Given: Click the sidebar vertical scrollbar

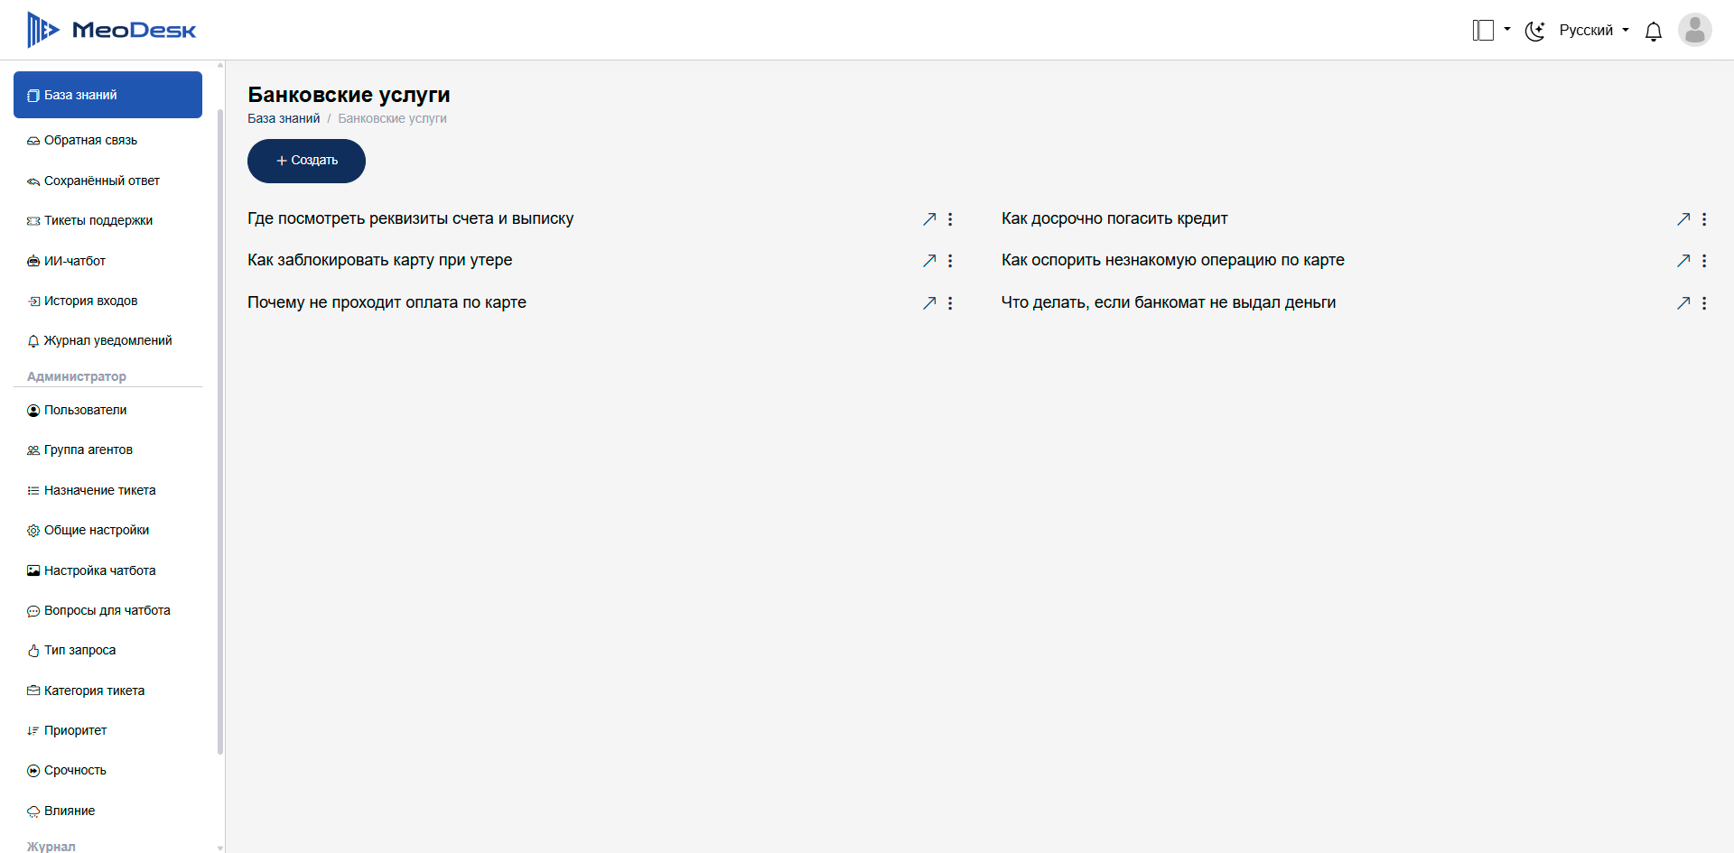Looking at the screenshot, I should coord(220,431).
